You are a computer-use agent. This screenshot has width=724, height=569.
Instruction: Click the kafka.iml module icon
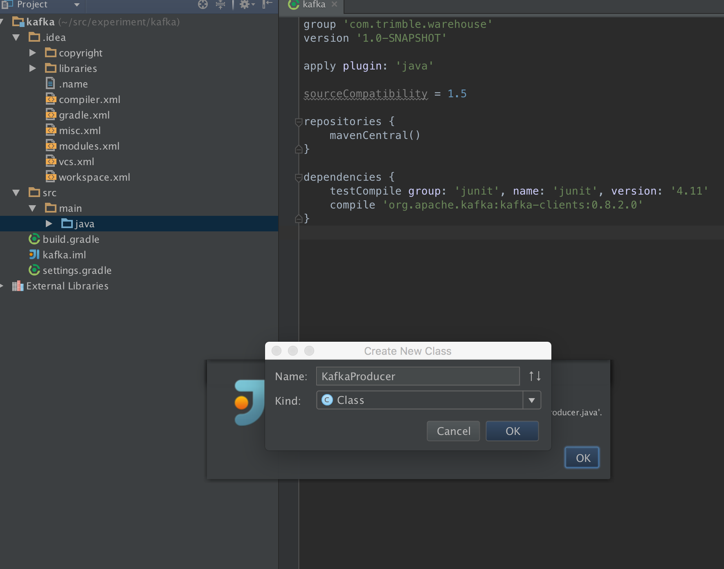pos(34,255)
